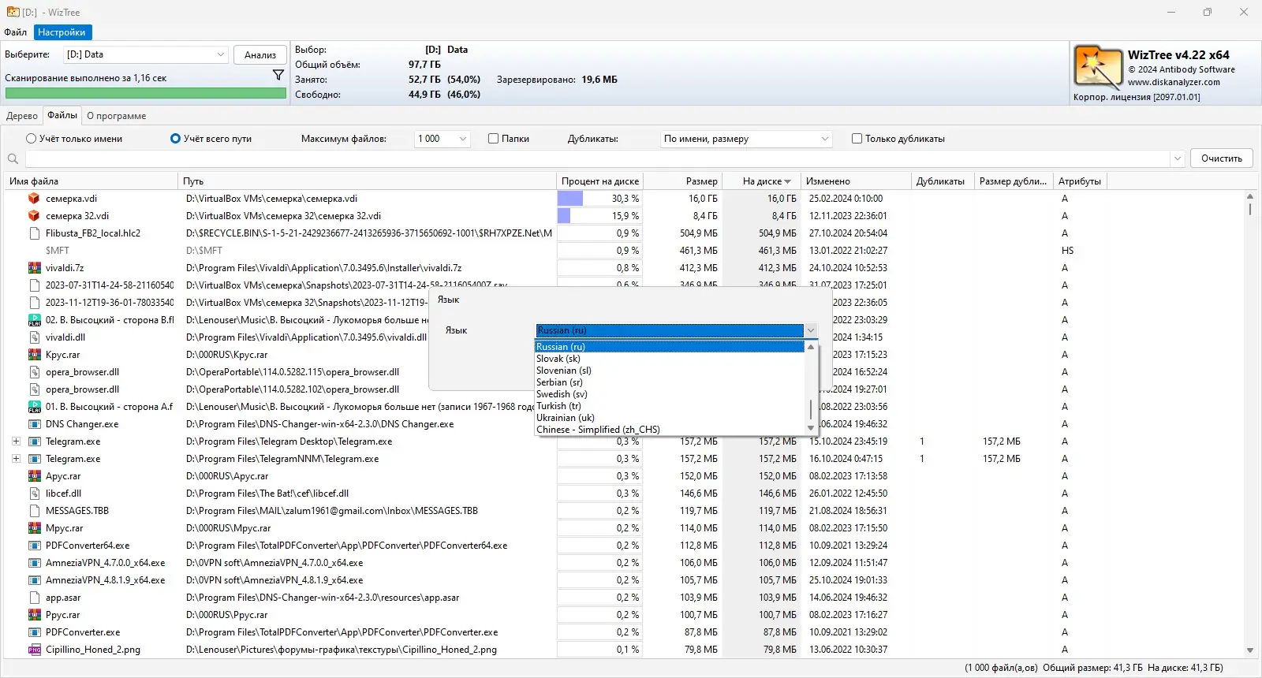Click the DNS Changer.exe icon
The height and width of the screenshot is (678, 1262).
(34, 424)
